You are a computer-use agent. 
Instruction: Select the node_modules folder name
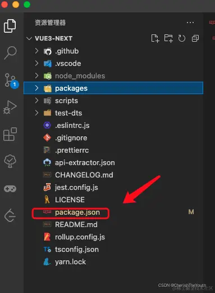point(80,76)
